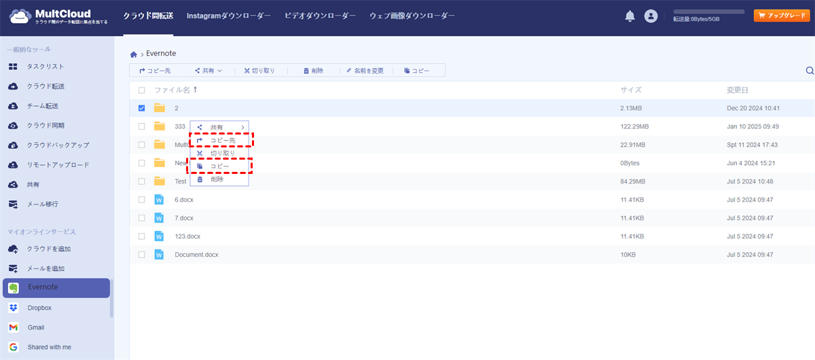Click the sidebar vertical scrollbar
The width and height of the screenshot is (815, 360).
pos(112,298)
